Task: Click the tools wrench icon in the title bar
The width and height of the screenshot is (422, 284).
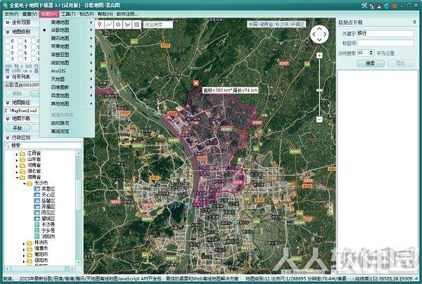Action: tap(364, 5)
